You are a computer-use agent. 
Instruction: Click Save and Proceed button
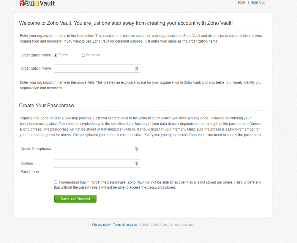tap(75, 199)
